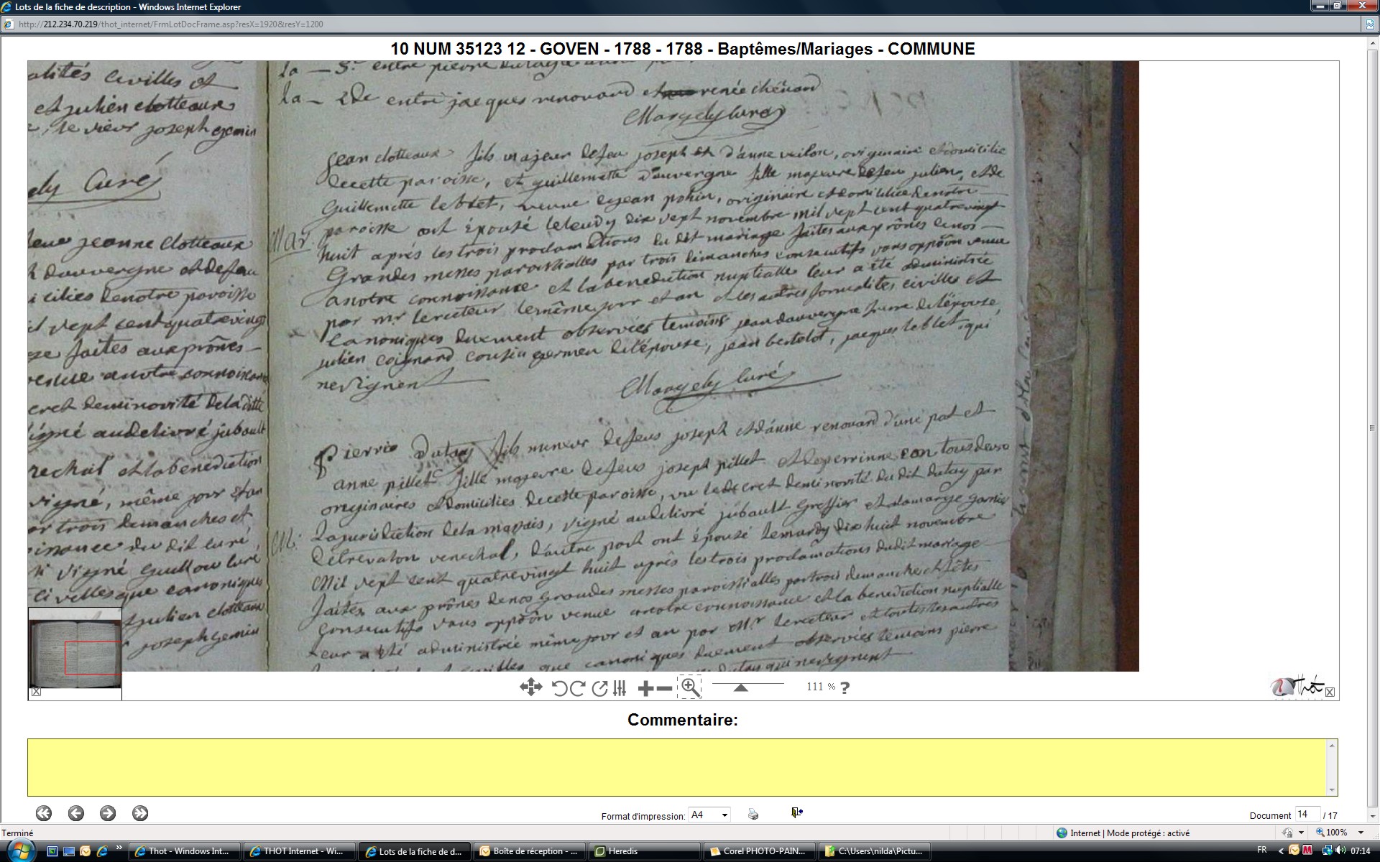Switch to Heredis in the taskbar
The width and height of the screenshot is (1380, 862).
click(x=622, y=851)
